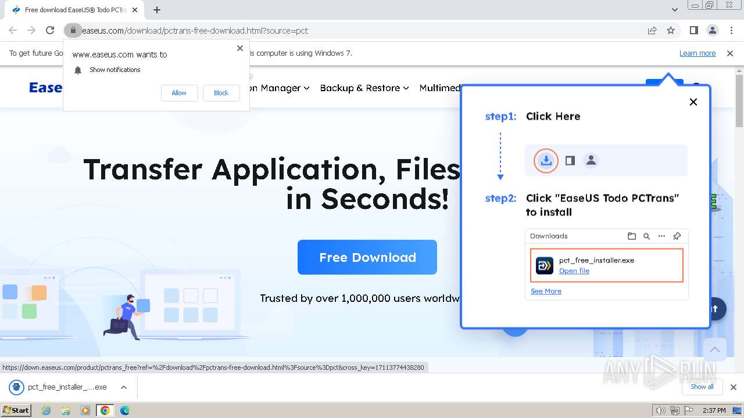
Task: Click See More in the Downloads illustration
Action: [546, 291]
